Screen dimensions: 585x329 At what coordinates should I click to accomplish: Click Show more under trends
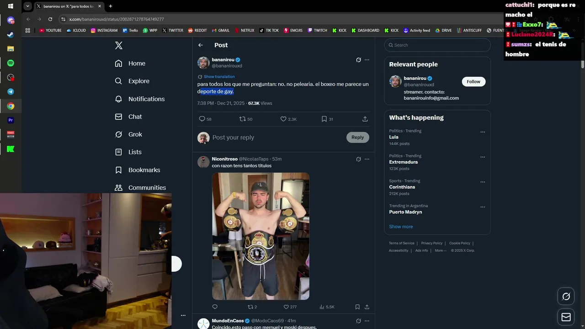(401, 227)
